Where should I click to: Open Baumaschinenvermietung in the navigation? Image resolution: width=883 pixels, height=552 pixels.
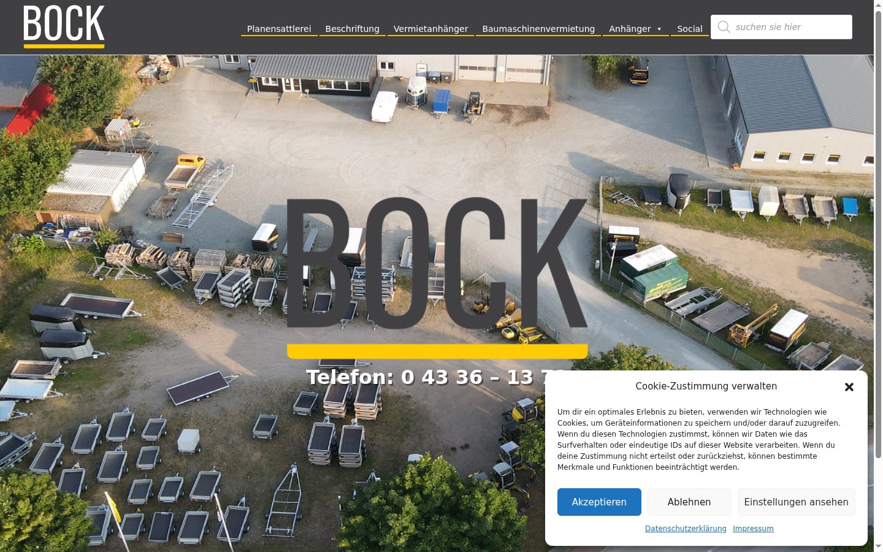[538, 29]
